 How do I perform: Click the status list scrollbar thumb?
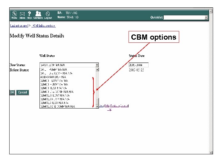(97, 101)
